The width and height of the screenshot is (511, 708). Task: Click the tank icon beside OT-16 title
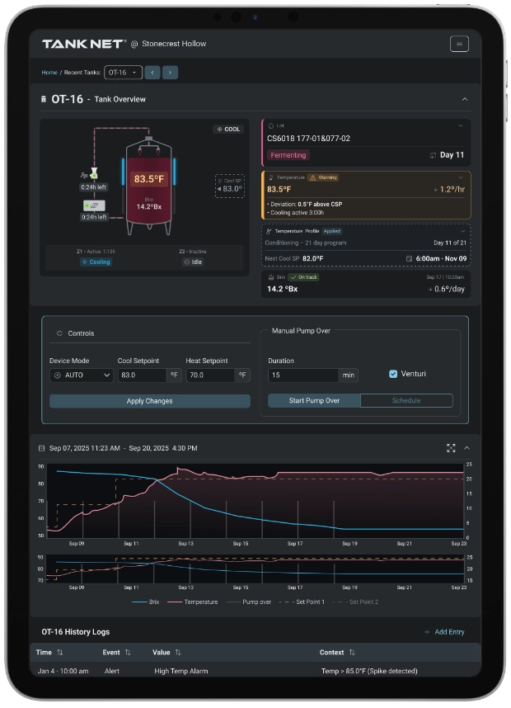(44, 99)
